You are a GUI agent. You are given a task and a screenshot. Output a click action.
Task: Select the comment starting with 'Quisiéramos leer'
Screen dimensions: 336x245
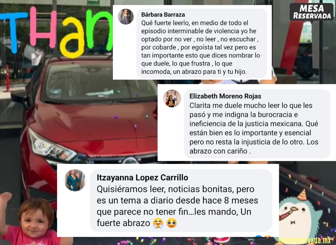(181, 200)
